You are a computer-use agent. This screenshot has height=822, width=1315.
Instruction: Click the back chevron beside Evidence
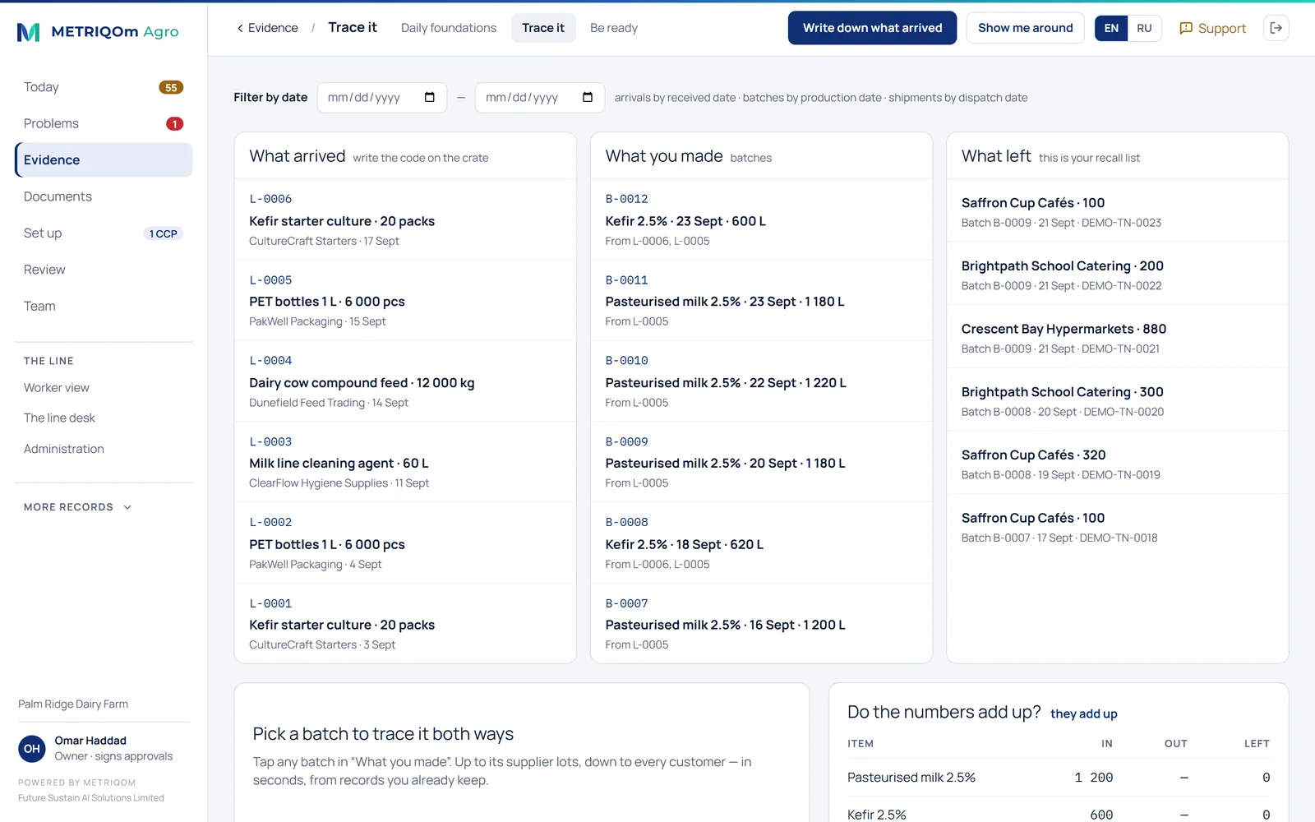[x=240, y=28]
